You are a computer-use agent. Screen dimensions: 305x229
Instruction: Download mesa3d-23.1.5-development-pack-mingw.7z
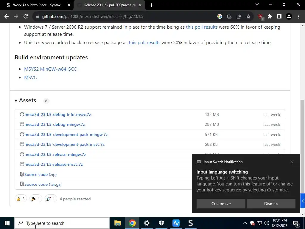[66, 134]
